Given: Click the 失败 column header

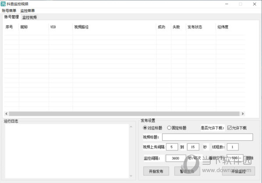Looking at the screenshot, I should (179, 27).
